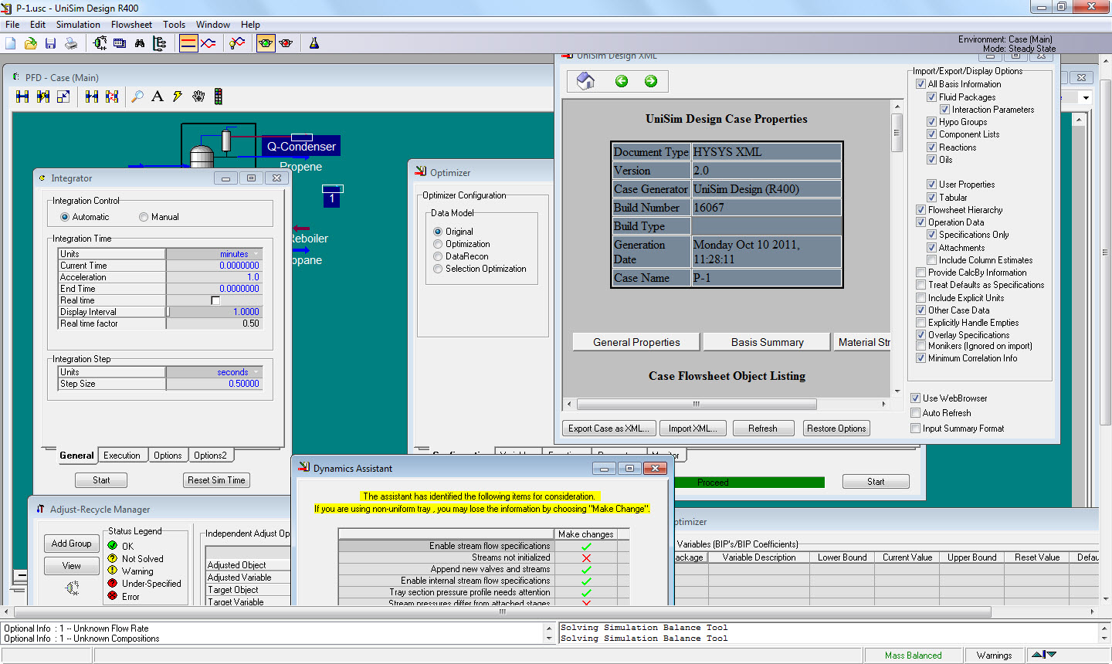
Task: Switch to Dynamic mode icon
Action: 208,43
